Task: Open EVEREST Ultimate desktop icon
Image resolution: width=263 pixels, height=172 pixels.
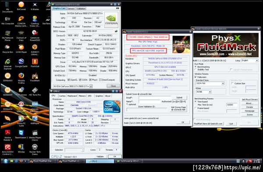Action: [35, 50]
